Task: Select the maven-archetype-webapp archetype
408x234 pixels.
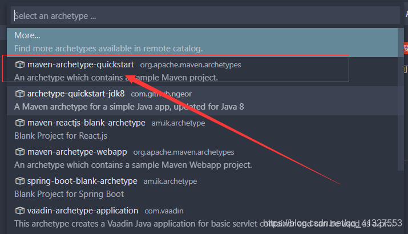Action: [x=202, y=159]
